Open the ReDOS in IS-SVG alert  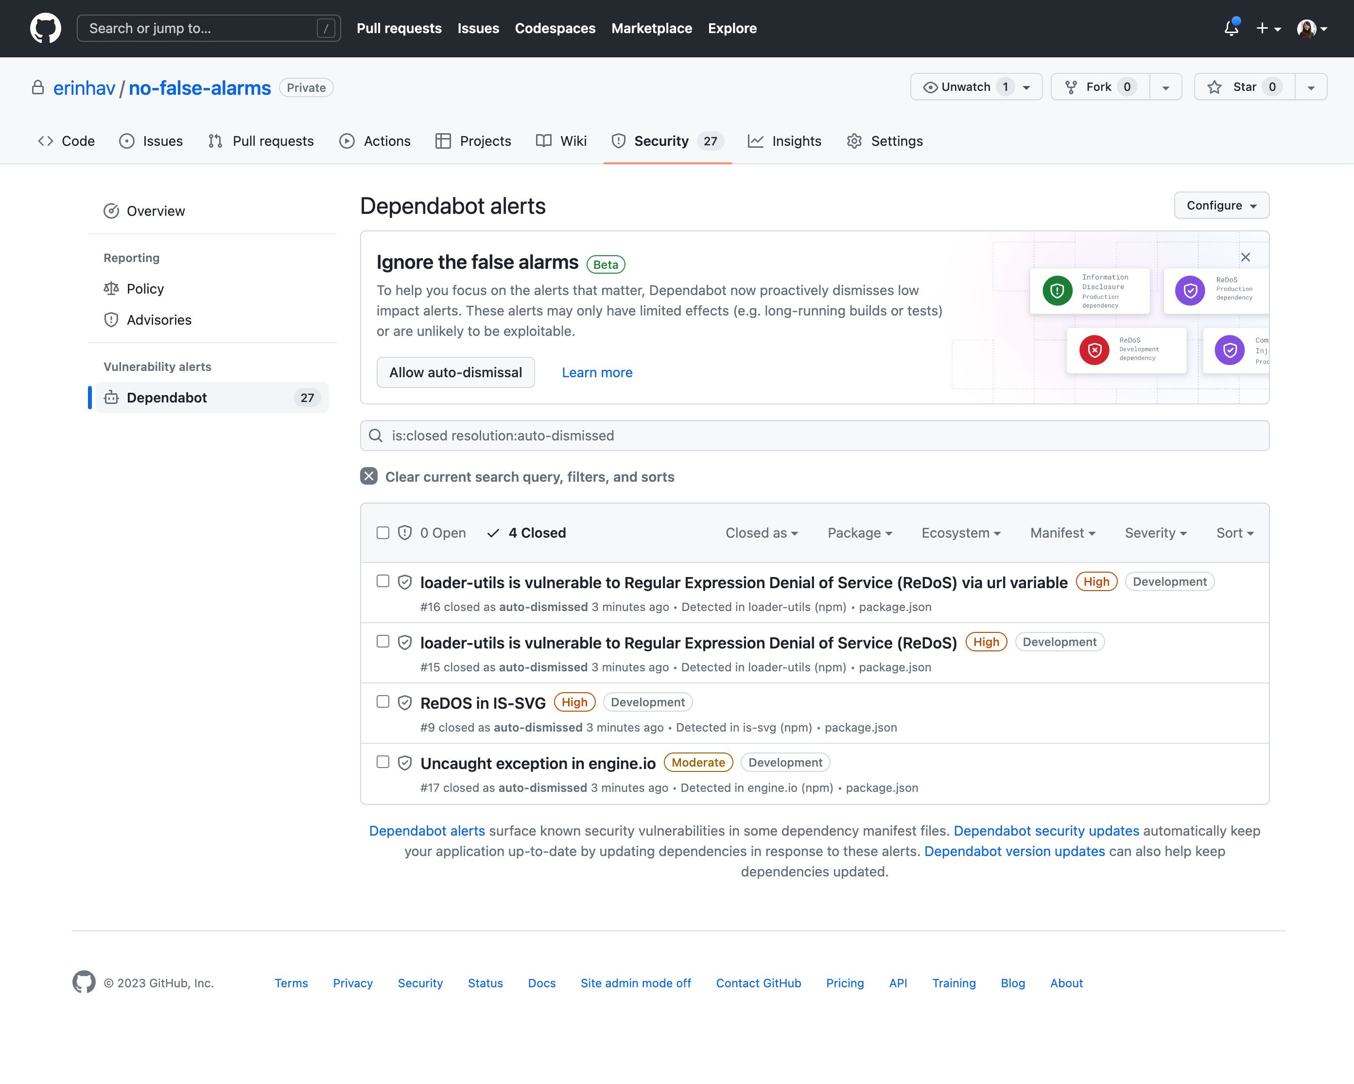pos(483,703)
